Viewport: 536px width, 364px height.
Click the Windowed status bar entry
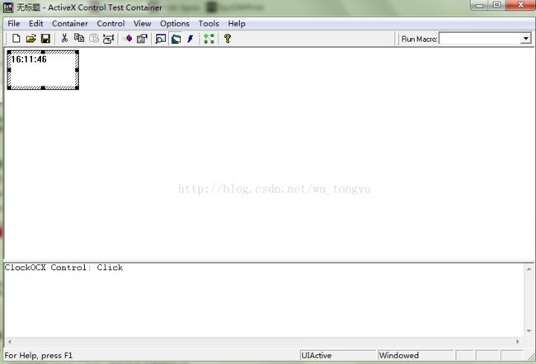(x=416, y=356)
